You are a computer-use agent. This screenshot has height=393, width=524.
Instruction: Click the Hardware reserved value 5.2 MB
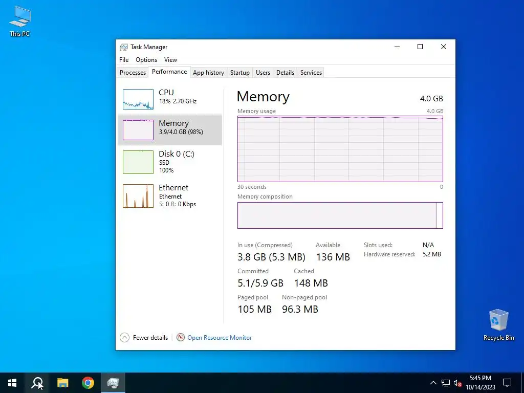coord(432,254)
